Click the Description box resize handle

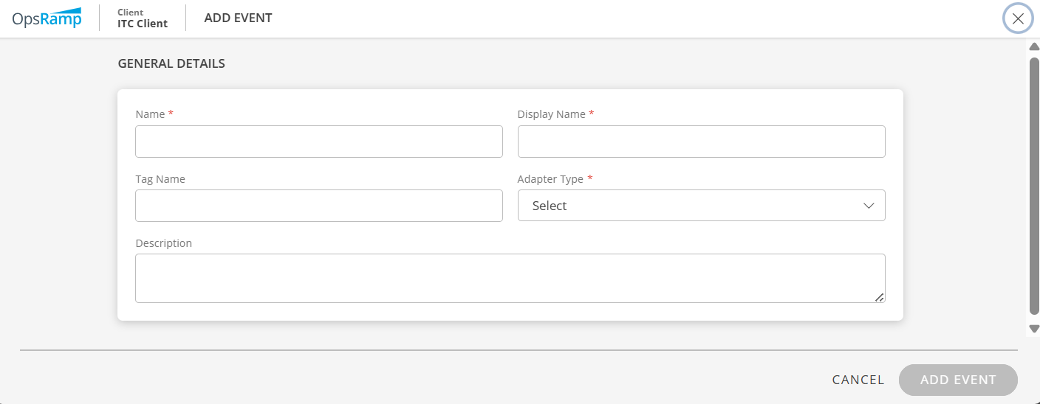[879, 297]
